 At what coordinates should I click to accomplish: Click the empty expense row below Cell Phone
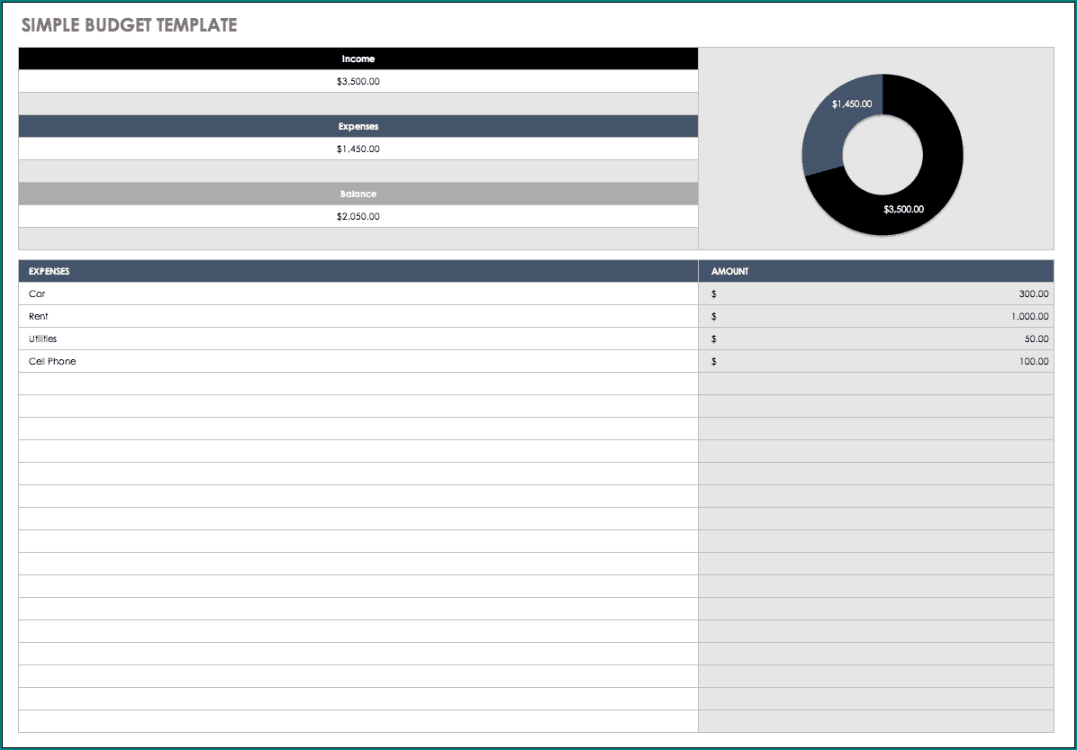pyautogui.click(x=357, y=384)
